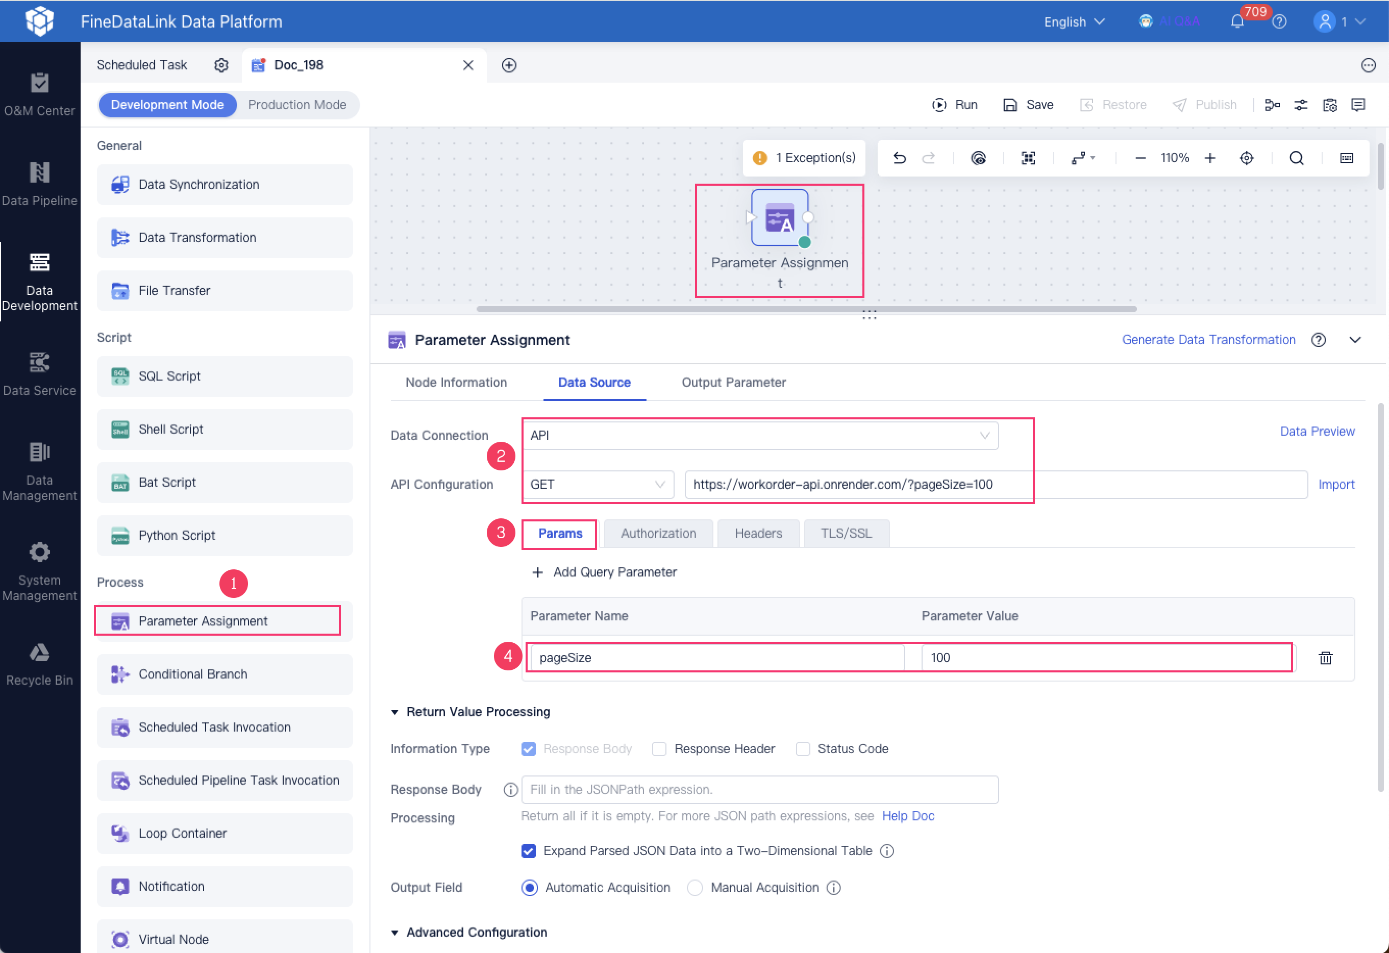1389x953 pixels.
Task: Click the Data Preview link
Action: [1317, 431]
